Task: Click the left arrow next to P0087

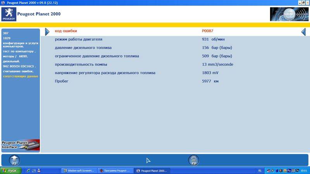Action: click(x=303, y=32)
